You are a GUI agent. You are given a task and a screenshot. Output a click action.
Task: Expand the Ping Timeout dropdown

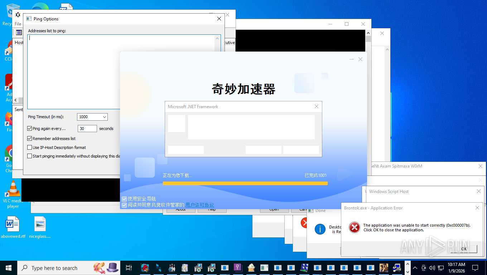(104, 117)
